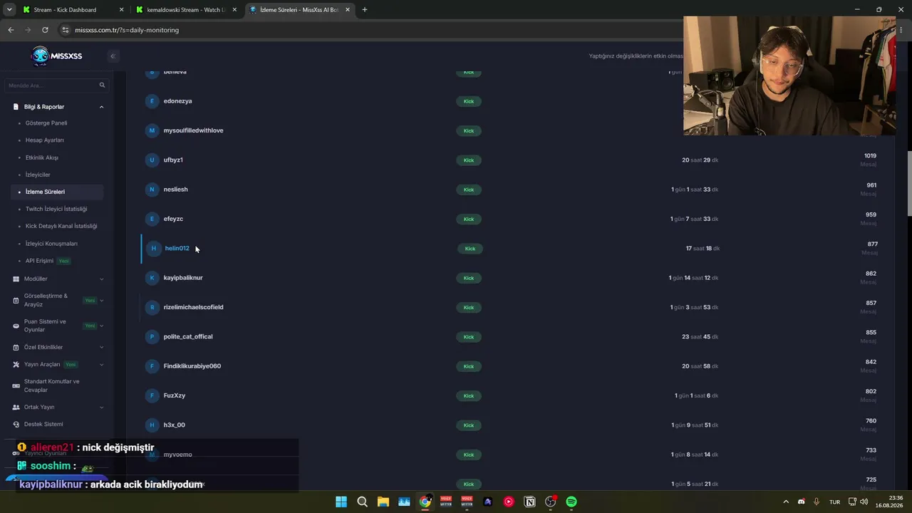Viewport: 912px width, 513px height.
Task: Click the page vertical scrollbar thumb
Action: (909, 183)
